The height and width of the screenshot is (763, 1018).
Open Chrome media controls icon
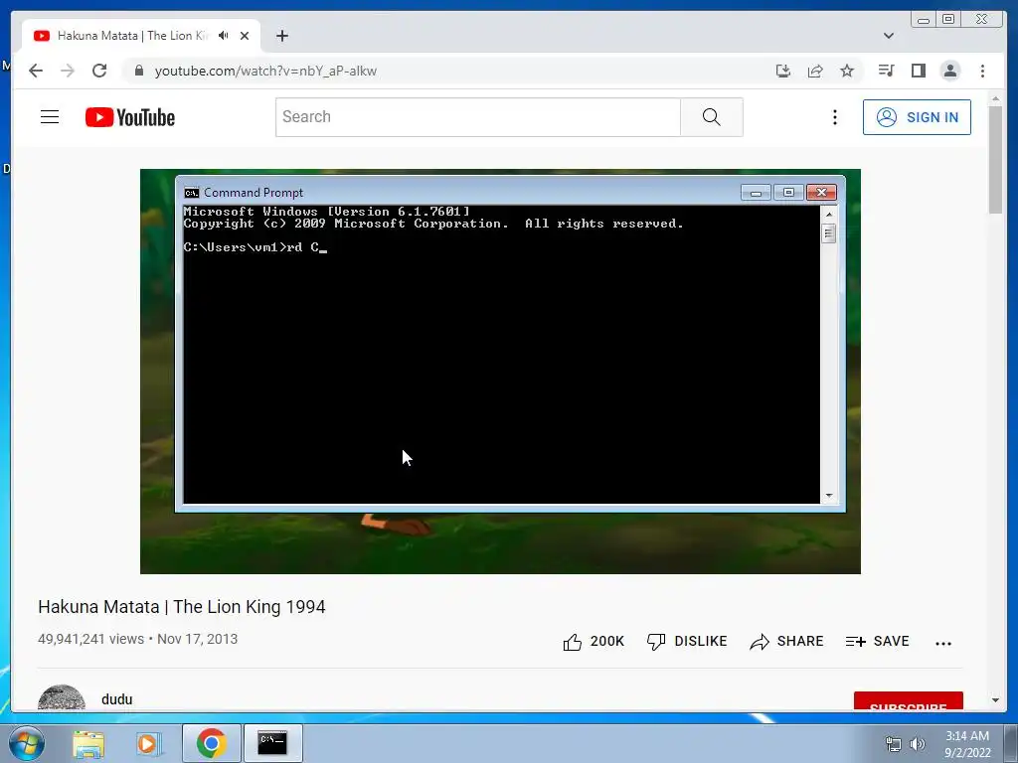[x=886, y=71]
